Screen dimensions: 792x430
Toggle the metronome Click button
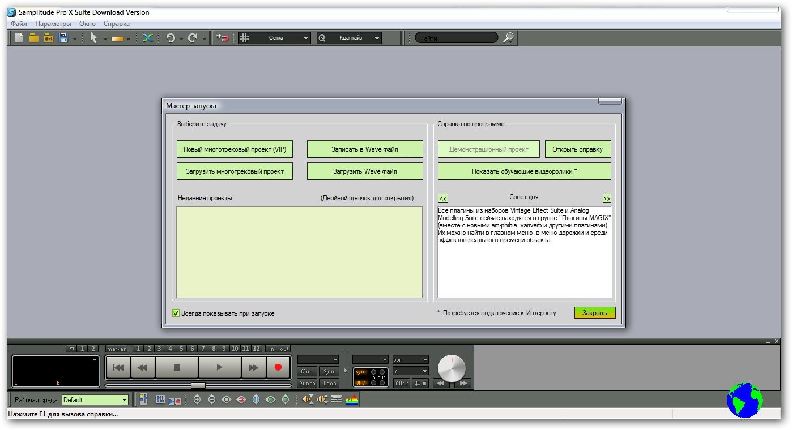pos(402,383)
